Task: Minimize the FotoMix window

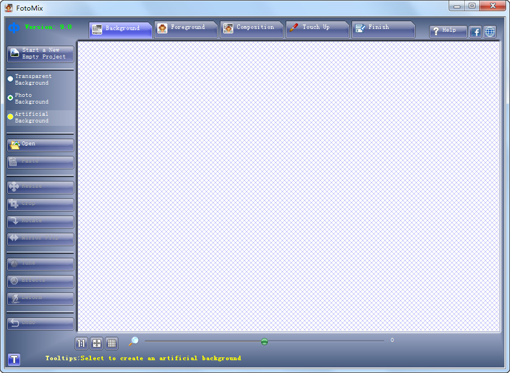Action: pyautogui.click(x=456, y=6)
